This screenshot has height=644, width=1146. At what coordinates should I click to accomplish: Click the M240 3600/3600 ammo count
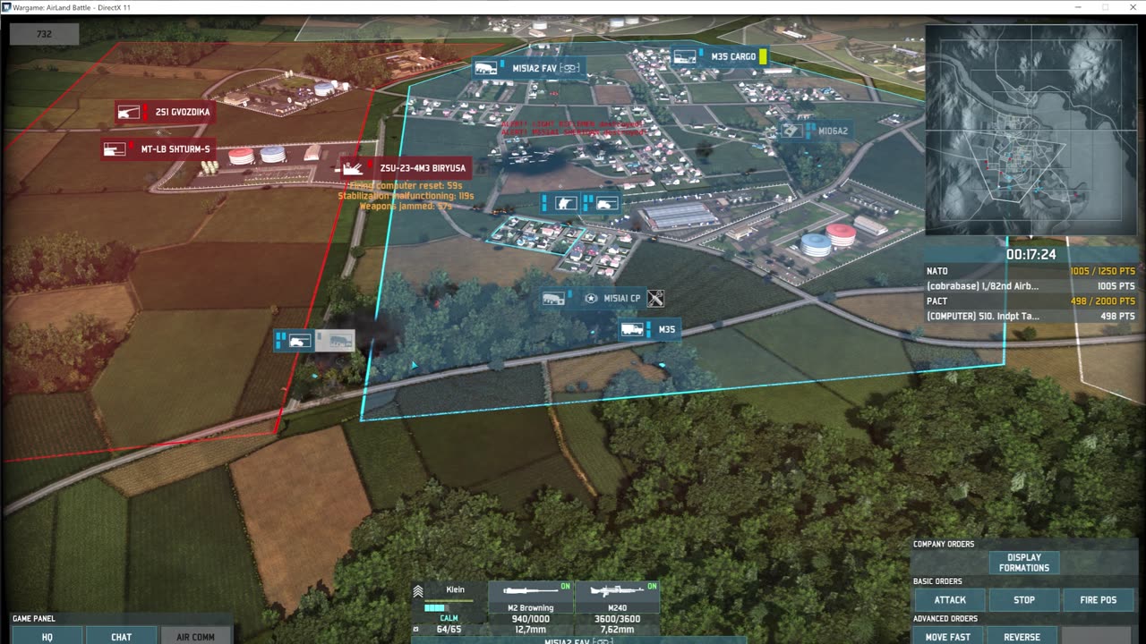point(616,618)
